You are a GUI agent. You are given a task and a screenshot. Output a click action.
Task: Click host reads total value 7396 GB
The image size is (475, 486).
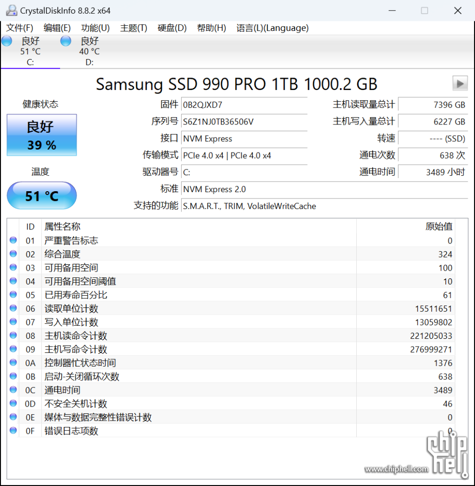point(433,105)
